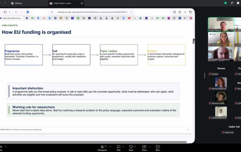Expand the caret next to React
The image size is (241, 152).
[x=135, y=147]
